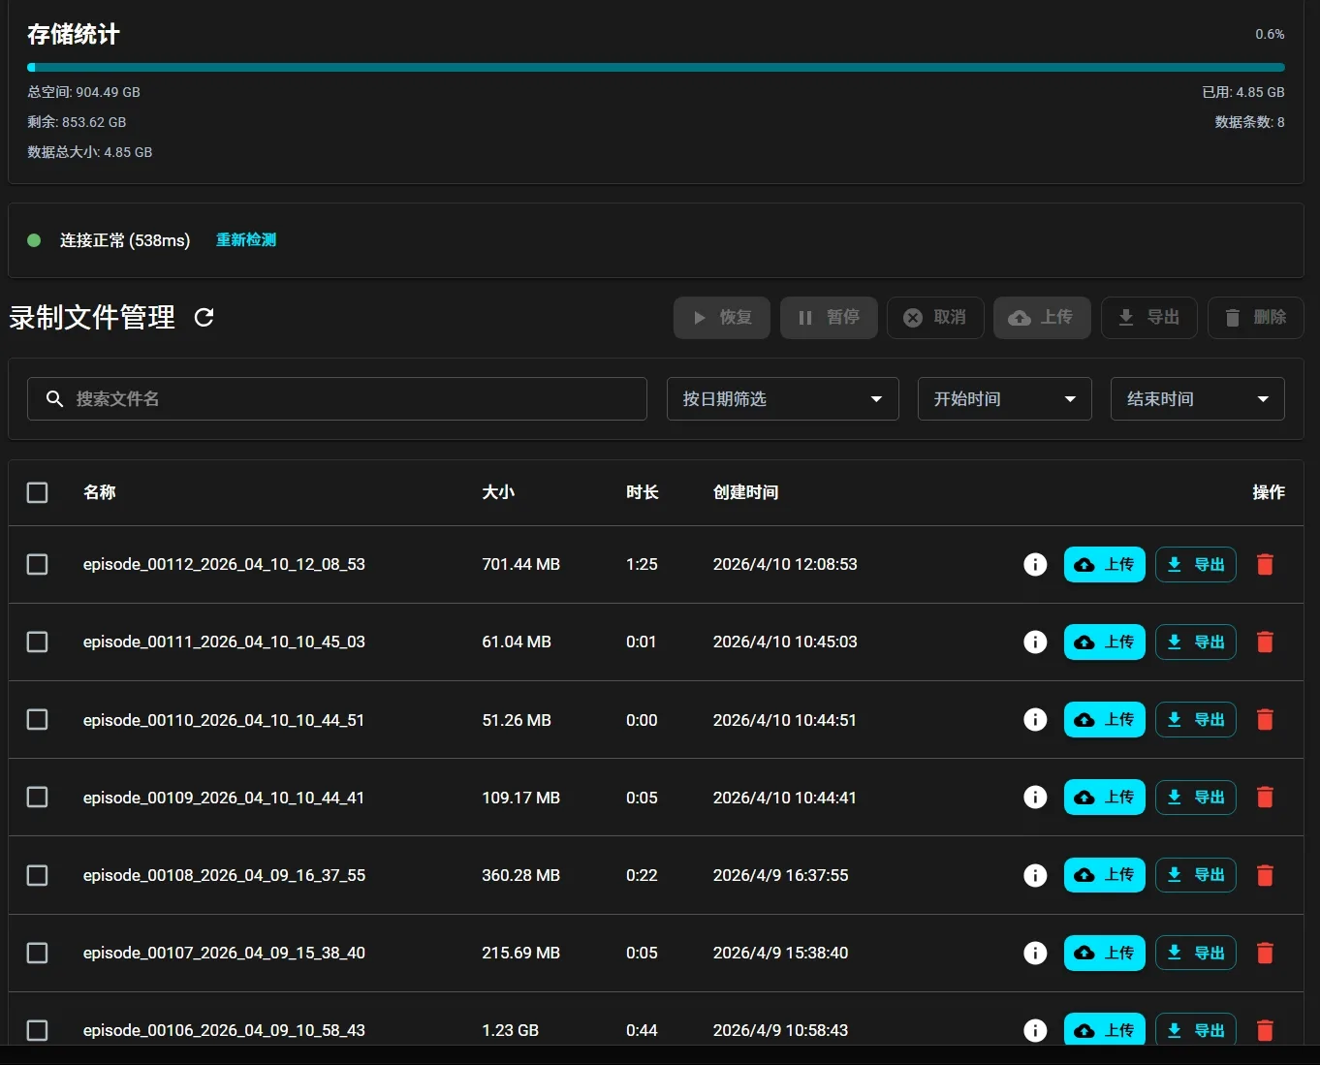The image size is (1320, 1065).
Task: Delete episode_00111 using trash icon
Action: pyautogui.click(x=1265, y=642)
